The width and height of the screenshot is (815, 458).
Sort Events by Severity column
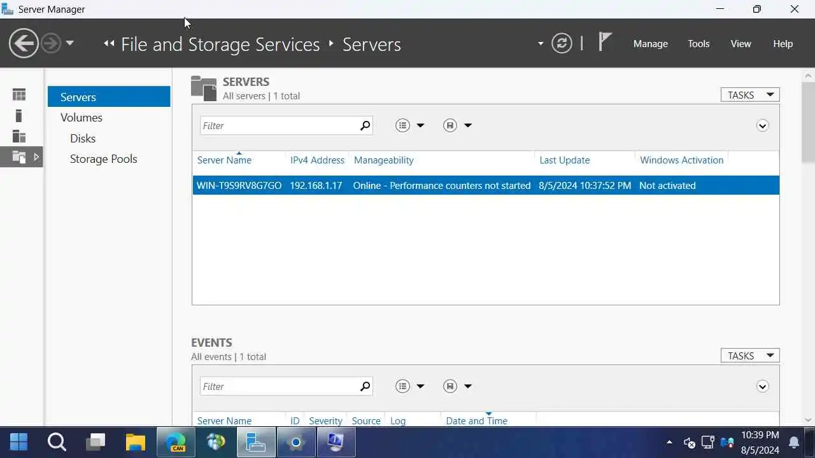pyautogui.click(x=325, y=421)
